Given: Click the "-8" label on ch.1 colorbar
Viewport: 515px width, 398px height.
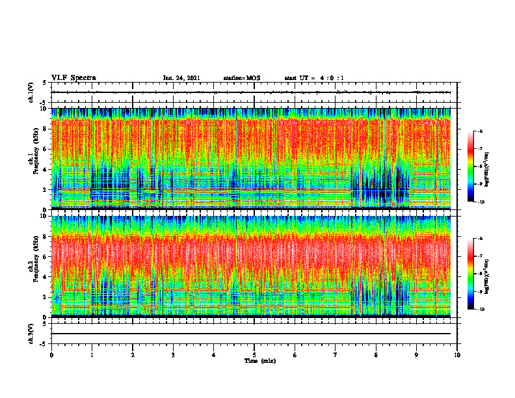Looking at the screenshot, I should [x=480, y=166].
